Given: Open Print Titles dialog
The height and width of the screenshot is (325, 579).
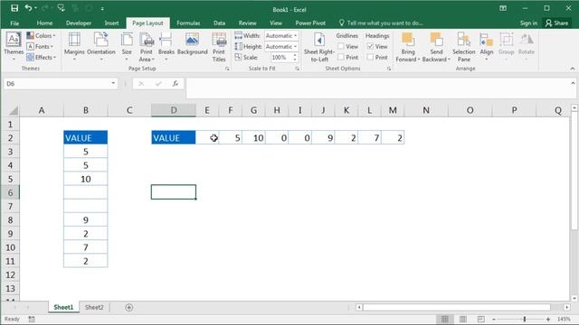Looking at the screenshot, I should coord(219,47).
